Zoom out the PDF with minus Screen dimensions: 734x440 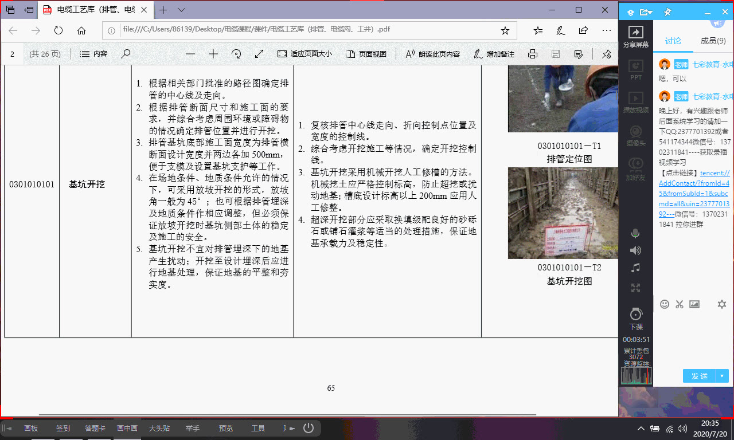190,54
